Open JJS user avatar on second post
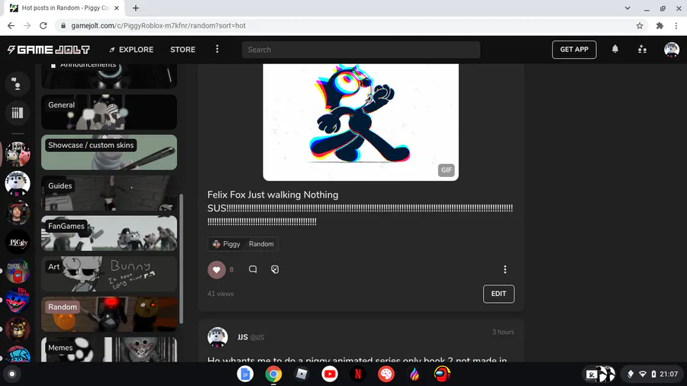The image size is (687, 386). coord(218,337)
